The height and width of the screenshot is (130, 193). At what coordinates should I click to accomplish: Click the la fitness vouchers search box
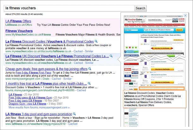pos(69,8)
